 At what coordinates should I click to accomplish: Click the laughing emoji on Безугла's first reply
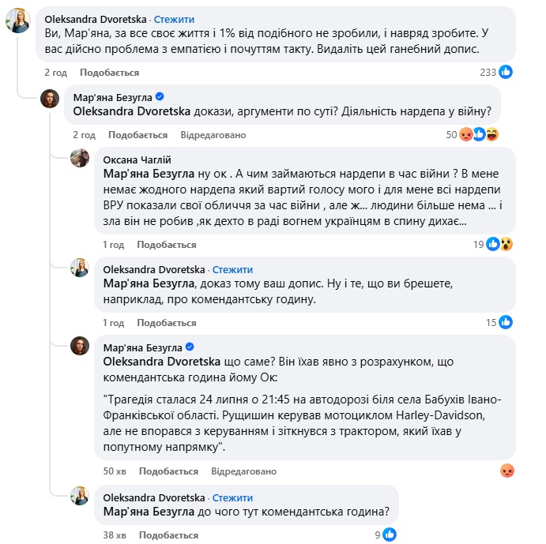click(491, 134)
